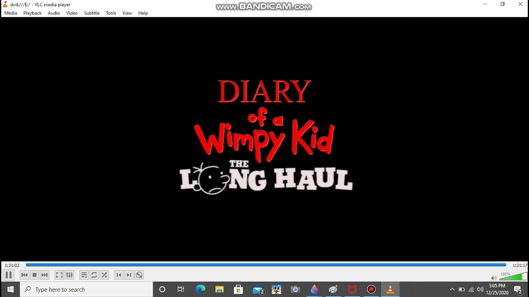Open the Camera app on the taskbar

(x=295, y=290)
